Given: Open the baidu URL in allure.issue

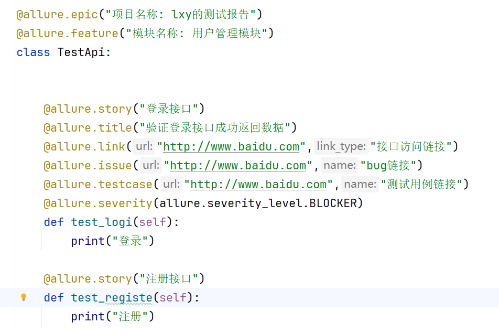Looking at the screenshot, I should pyautogui.click(x=238, y=166).
